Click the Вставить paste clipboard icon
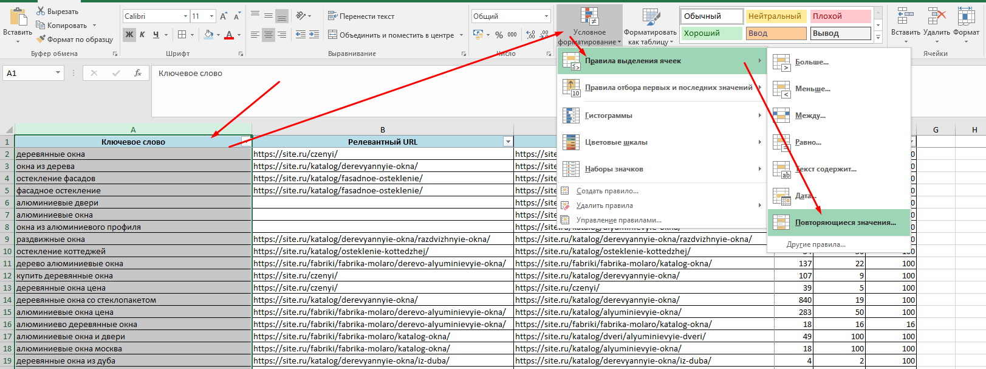986x369 pixels. [x=18, y=17]
